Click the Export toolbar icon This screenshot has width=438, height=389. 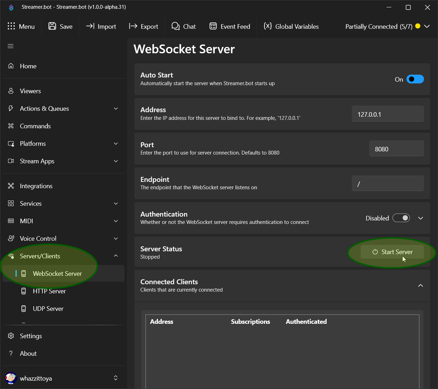[x=133, y=26]
